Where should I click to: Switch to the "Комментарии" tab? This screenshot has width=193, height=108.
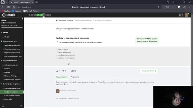(x=61, y=77)
